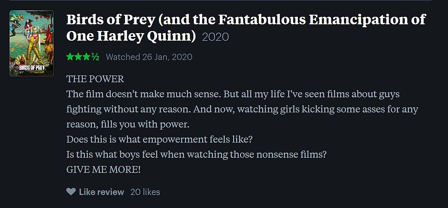Click the line starting "Is this what boys feel"
Screen dimensions: 448x208
[196, 154]
